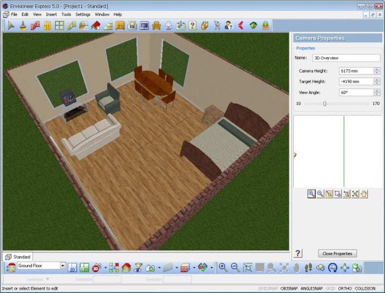Click the View Angle value field
The height and width of the screenshot is (293, 385).
tap(356, 92)
